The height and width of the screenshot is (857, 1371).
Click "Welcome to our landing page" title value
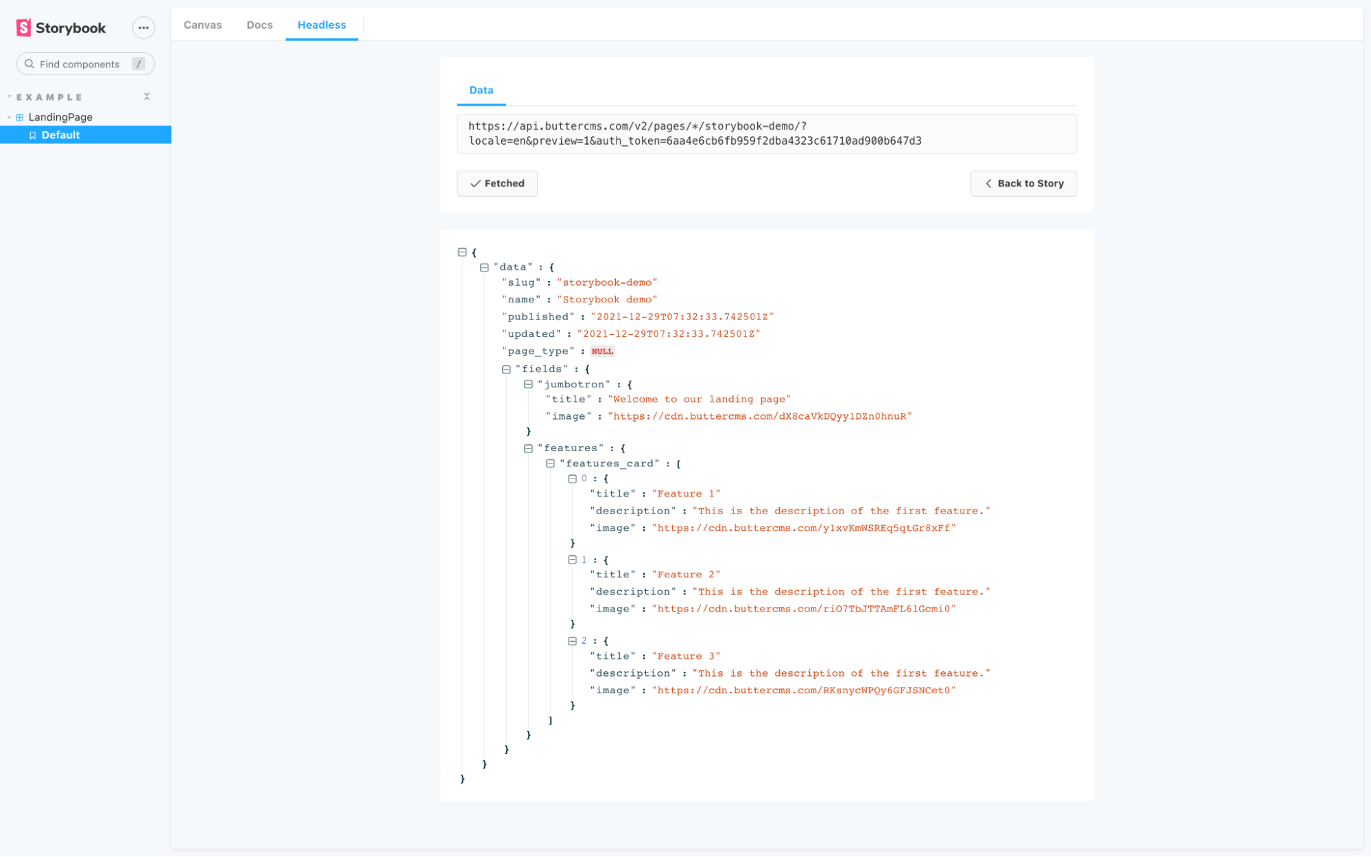pyautogui.click(x=699, y=399)
